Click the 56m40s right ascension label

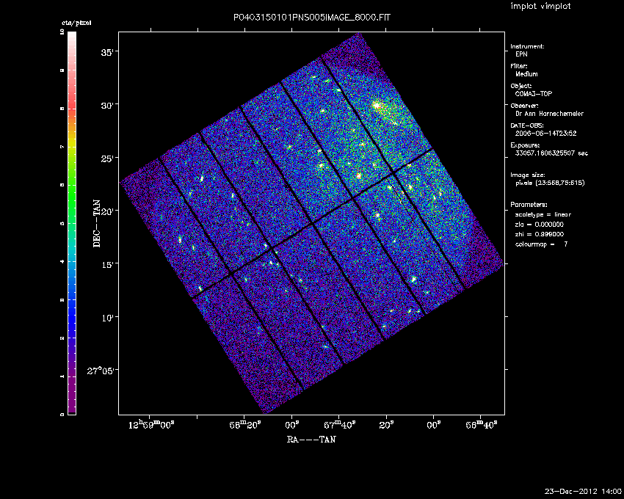[482, 425]
